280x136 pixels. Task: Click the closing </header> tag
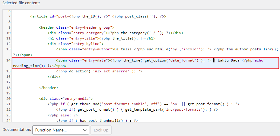click(x=48, y=88)
